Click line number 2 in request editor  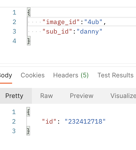click(x=14, y=22)
